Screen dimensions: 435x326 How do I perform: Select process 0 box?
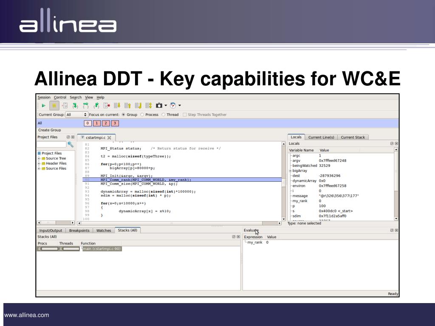[x=88, y=124]
